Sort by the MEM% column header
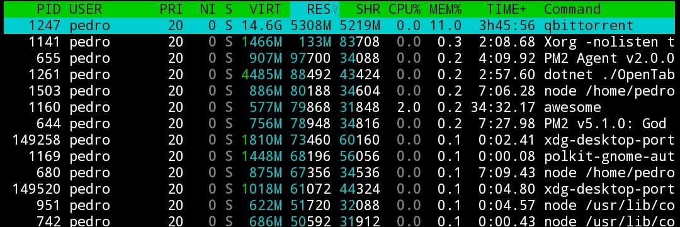This screenshot has width=680, height=227. (445, 9)
